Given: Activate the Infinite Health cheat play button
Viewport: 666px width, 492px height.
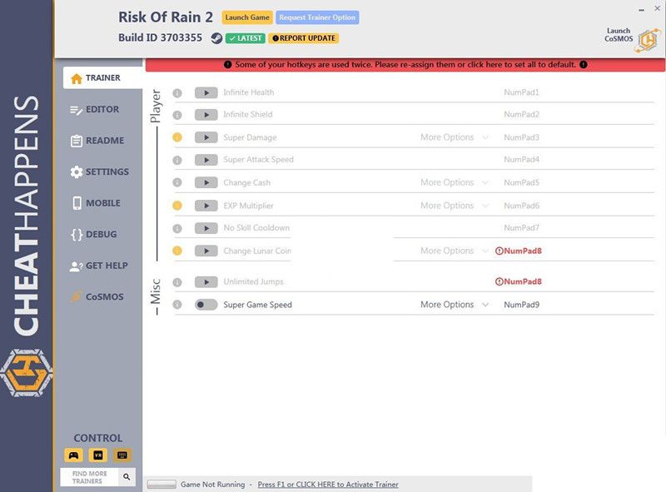Looking at the screenshot, I should (206, 92).
